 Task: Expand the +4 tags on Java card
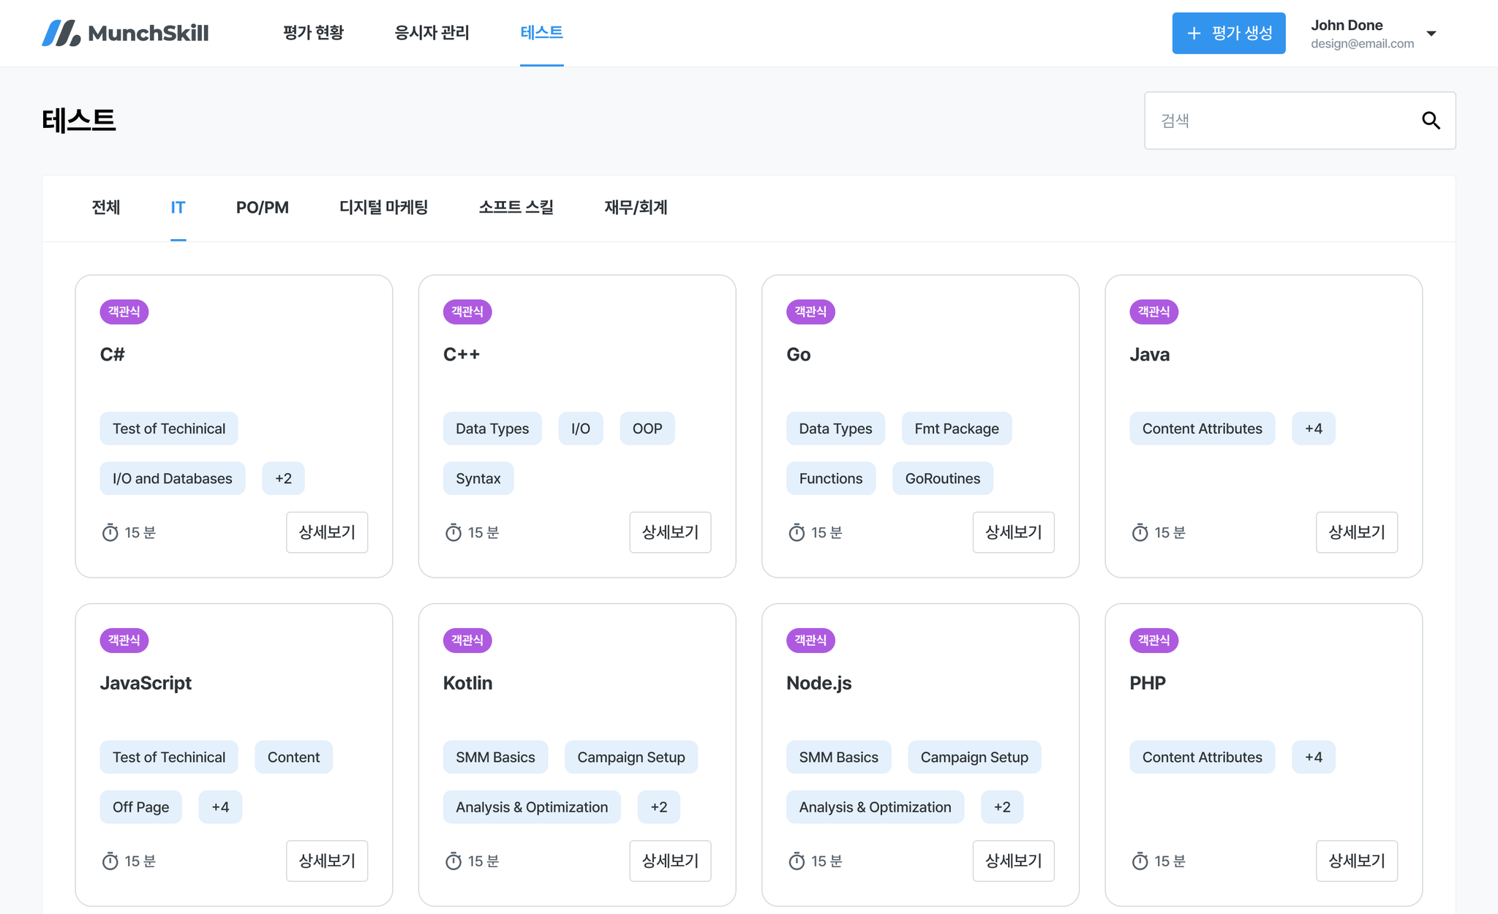tap(1313, 428)
